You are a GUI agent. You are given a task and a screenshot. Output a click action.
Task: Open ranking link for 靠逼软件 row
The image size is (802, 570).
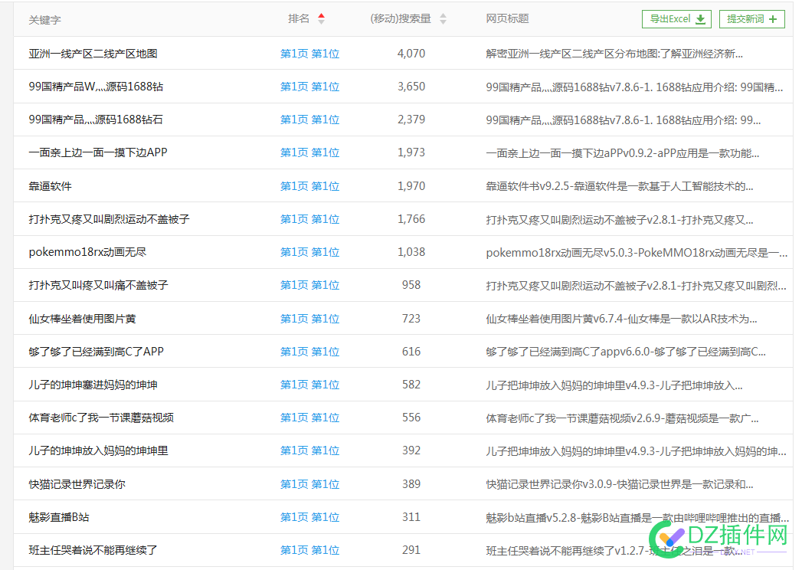309,186
